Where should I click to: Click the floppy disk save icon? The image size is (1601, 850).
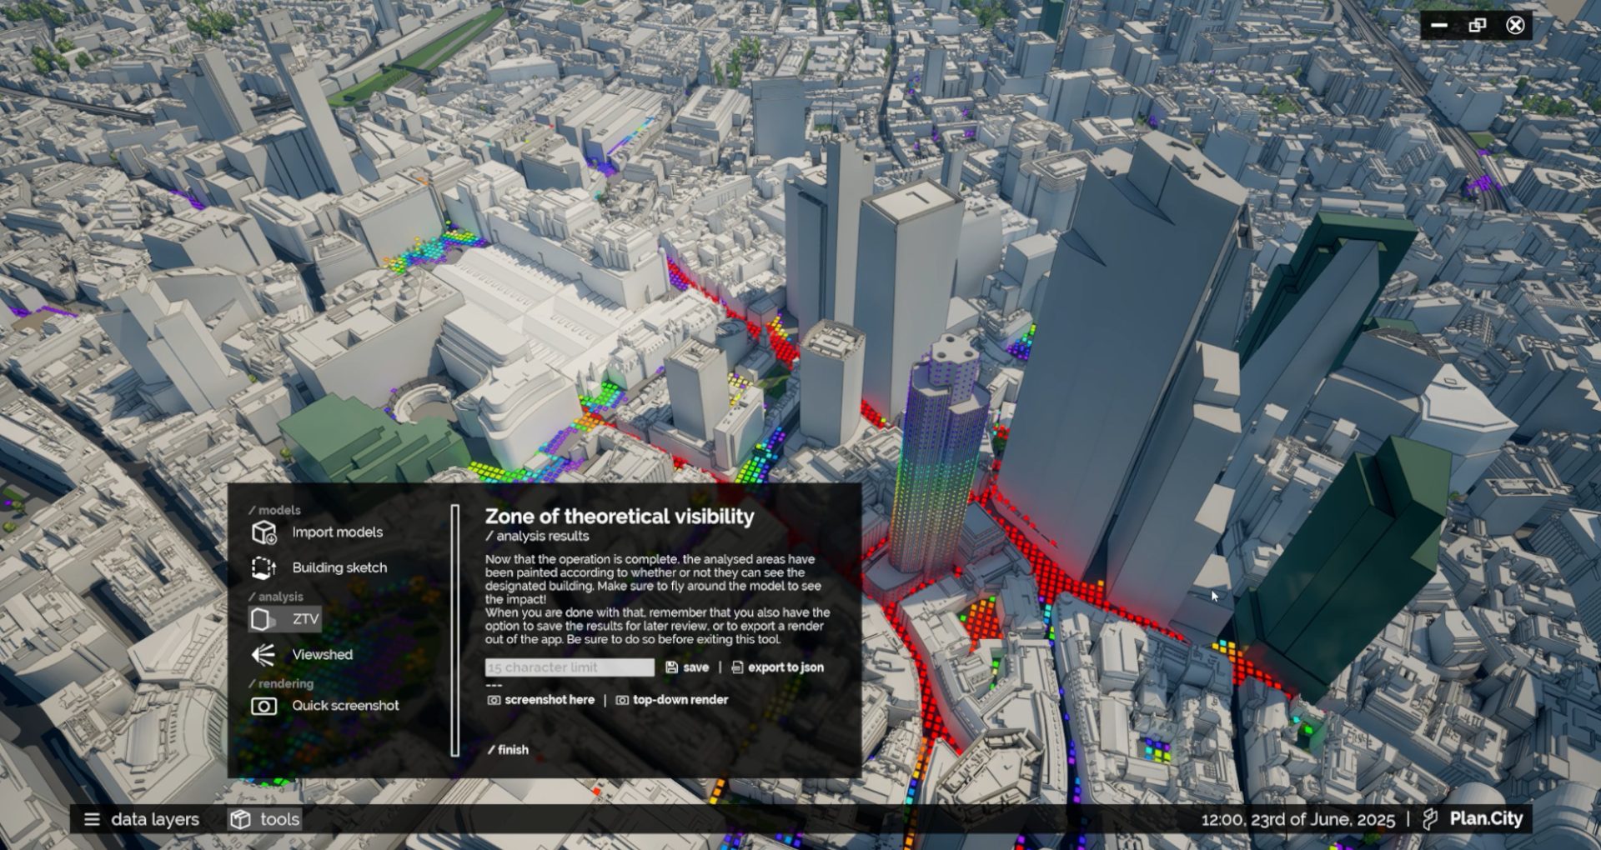point(671,667)
